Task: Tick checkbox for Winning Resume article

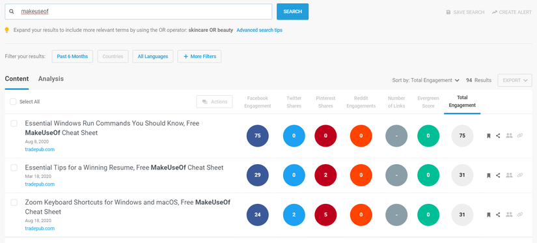Action: pyautogui.click(x=14, y=167)
